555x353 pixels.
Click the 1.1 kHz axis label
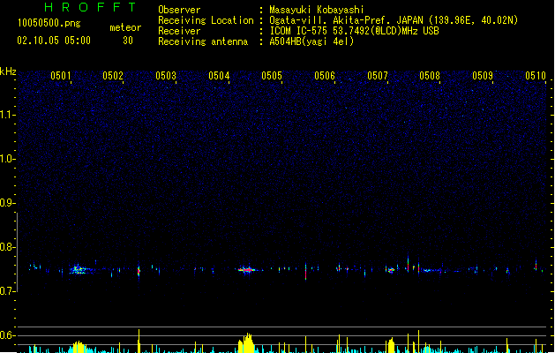(x=7, y=115)
